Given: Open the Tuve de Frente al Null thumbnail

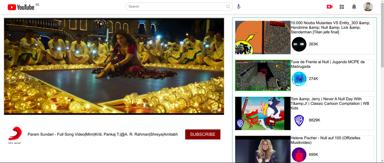Looking at the screenshot, I should (x=263, y=75).
